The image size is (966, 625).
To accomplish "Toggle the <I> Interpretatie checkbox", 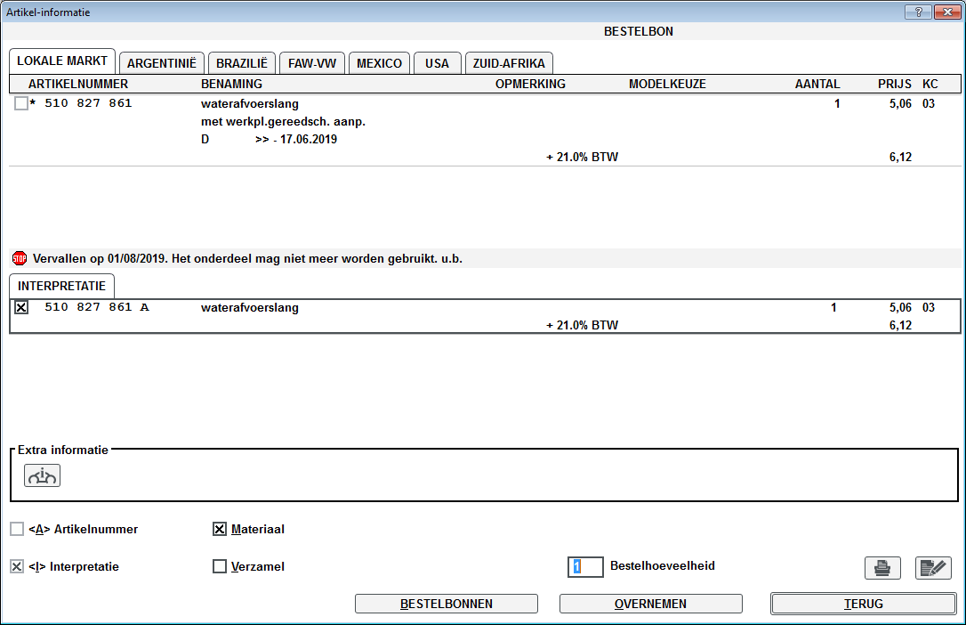I will (17, 566).
